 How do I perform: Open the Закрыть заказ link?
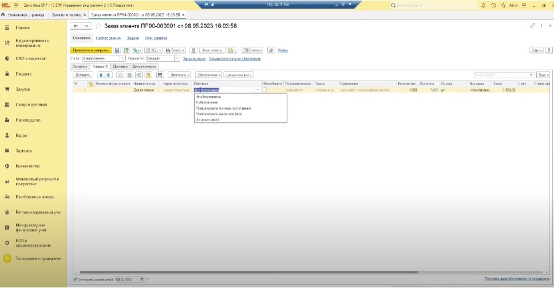[x=194, y=58]
